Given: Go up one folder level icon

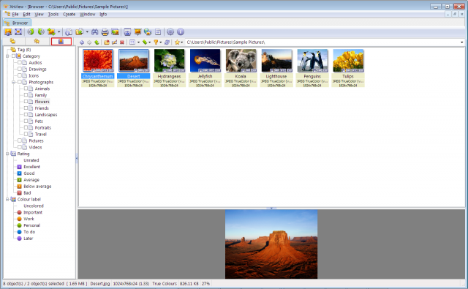Looking at the screenshot, I should pyautogui.click(x=97, y=42).
